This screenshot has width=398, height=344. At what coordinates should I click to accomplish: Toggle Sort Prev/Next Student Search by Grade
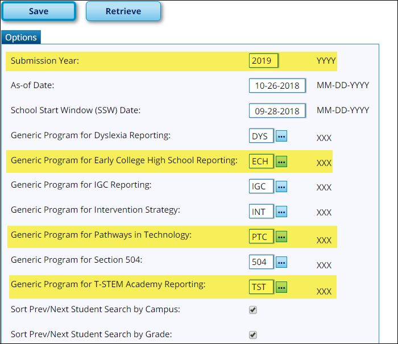tap(253, 335)
